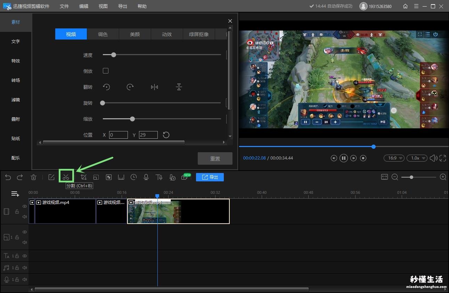
Task: Rotate clip counterclockwise in 翻转 row
Action: coord(107,87)
